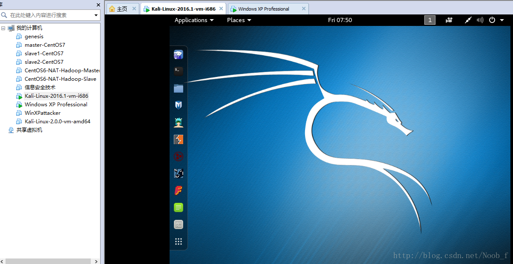Select the genesis virtual machine
The height and width of the screenshot is (264, 513).
point(34,37)
